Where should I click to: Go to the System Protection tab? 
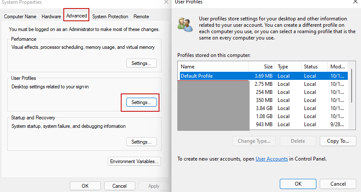coord(110,17)
